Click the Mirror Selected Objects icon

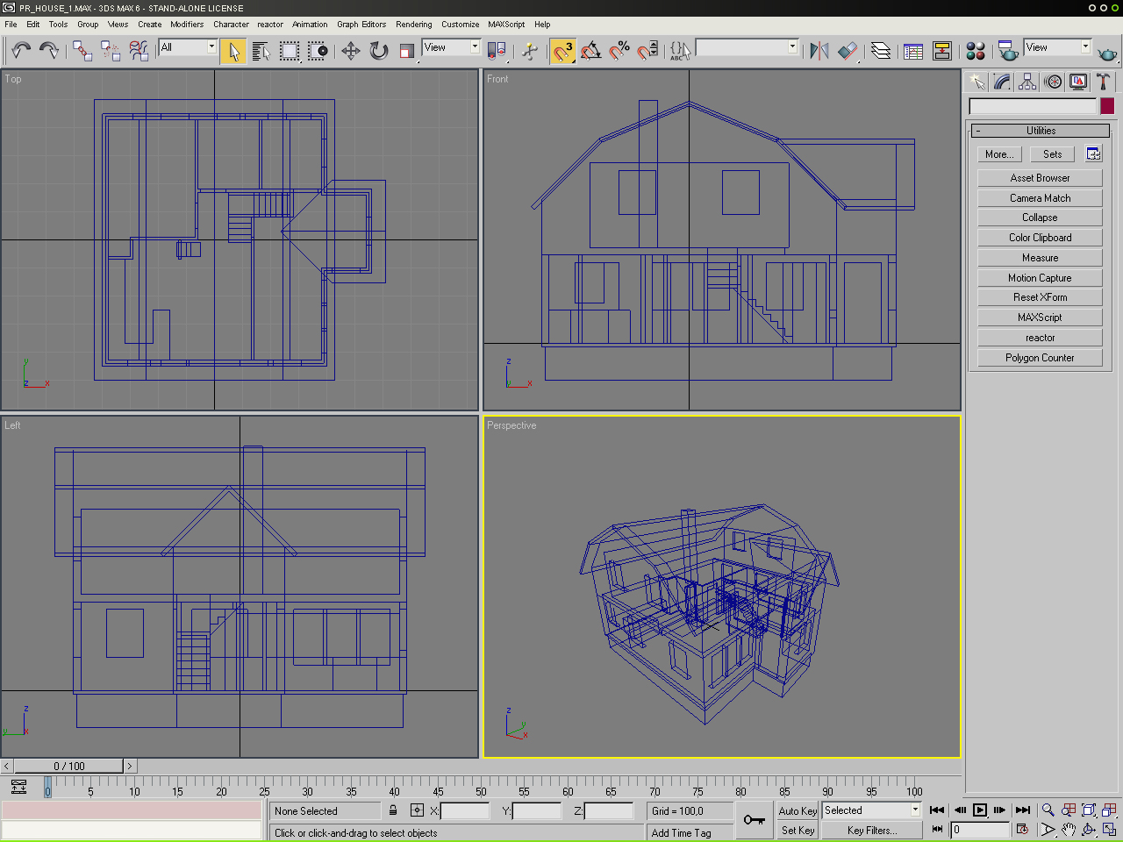pyautogui.click(x=819, y=51)
